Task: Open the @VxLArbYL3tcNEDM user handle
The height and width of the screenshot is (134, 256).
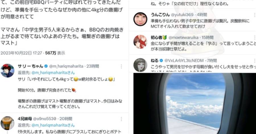Action: pos(184,61)
